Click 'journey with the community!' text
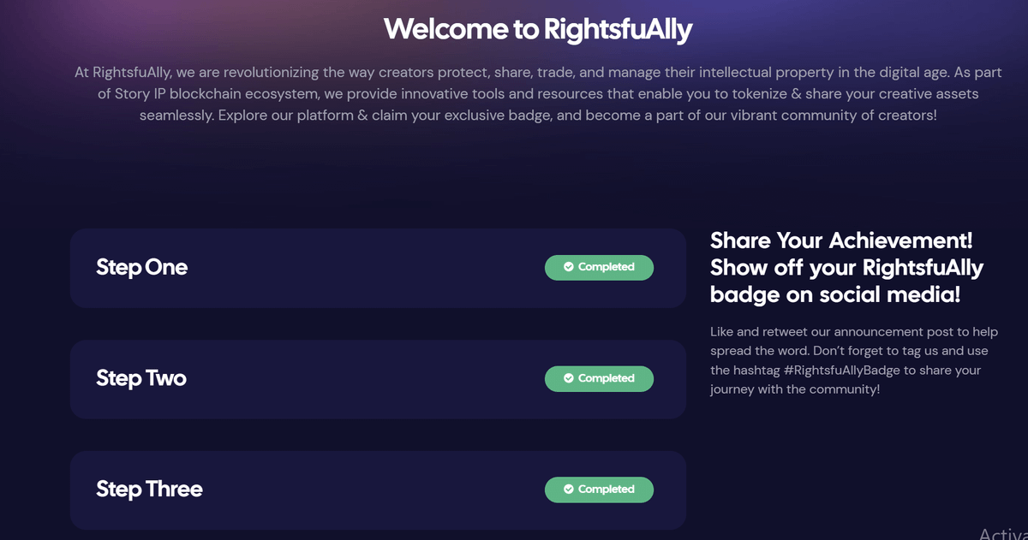1028x540 pixels. tap(795, 389)
